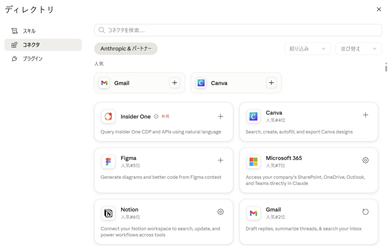
Task: Click Figma description about diagrams
Action: click(x=161, y=177)
